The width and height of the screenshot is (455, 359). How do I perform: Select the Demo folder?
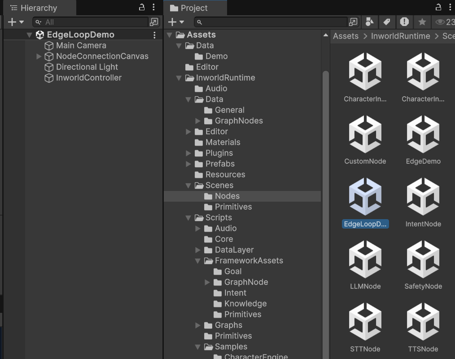[211, 56]
